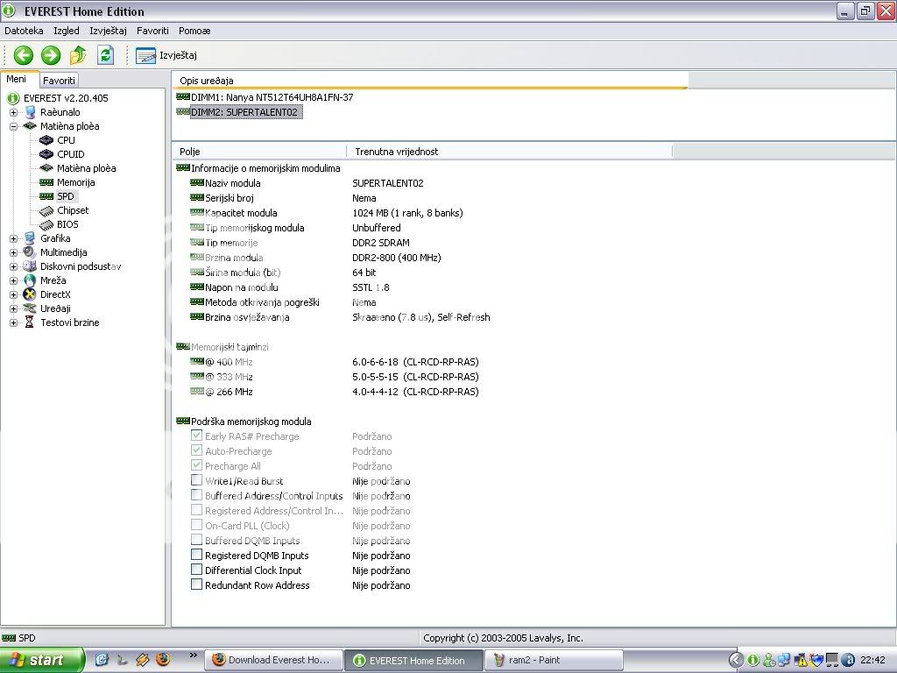Toggle On-Card PLL (Clock) checkbox
The width and height of the screenshot is (897, 673).
[x=196, y=525]
